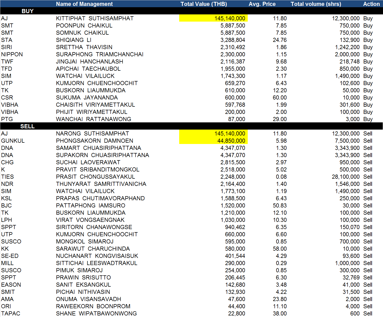Click ticker STA
Viewport: 383px width, 317px height.
click(7, 40)
